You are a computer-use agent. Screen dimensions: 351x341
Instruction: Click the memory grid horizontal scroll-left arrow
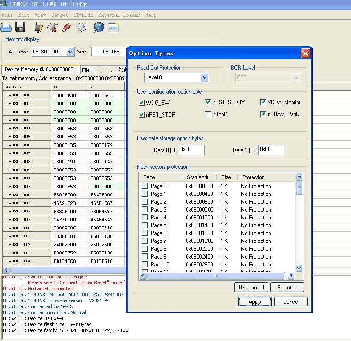click(6, 270)
